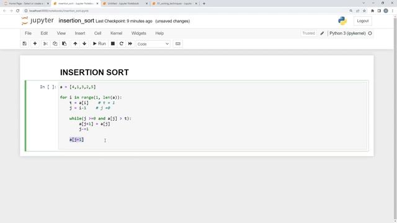Click the highlighted a[j+1] text
This screenshot has height=223, width=397.
coord(76,139)
